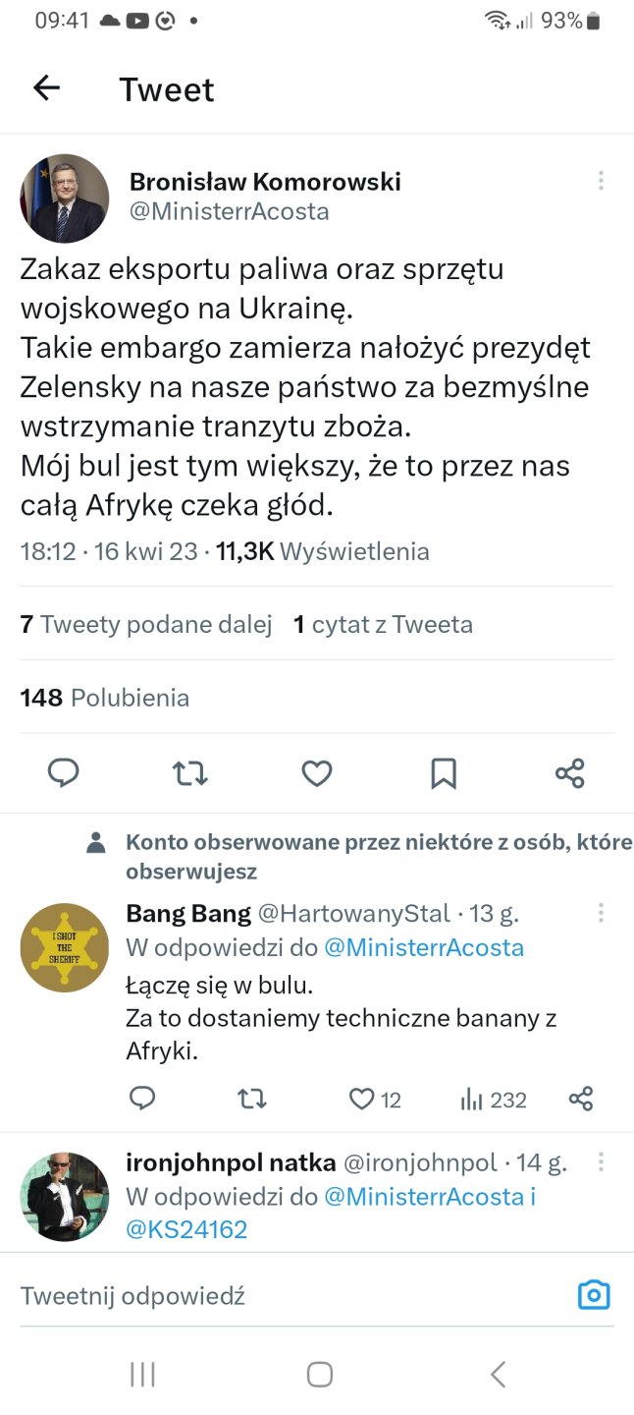Tap the back arrow next to Tweet
Image resolution: width=634 pixels, height=1415 pixels.
click(x=46, y=88)
